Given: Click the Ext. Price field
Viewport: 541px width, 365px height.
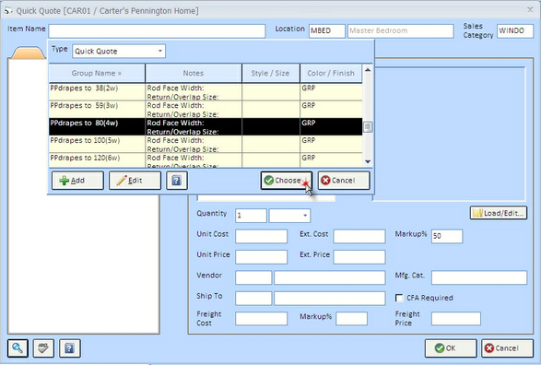Looking at the screenshot, I should [x=359, y=257].
